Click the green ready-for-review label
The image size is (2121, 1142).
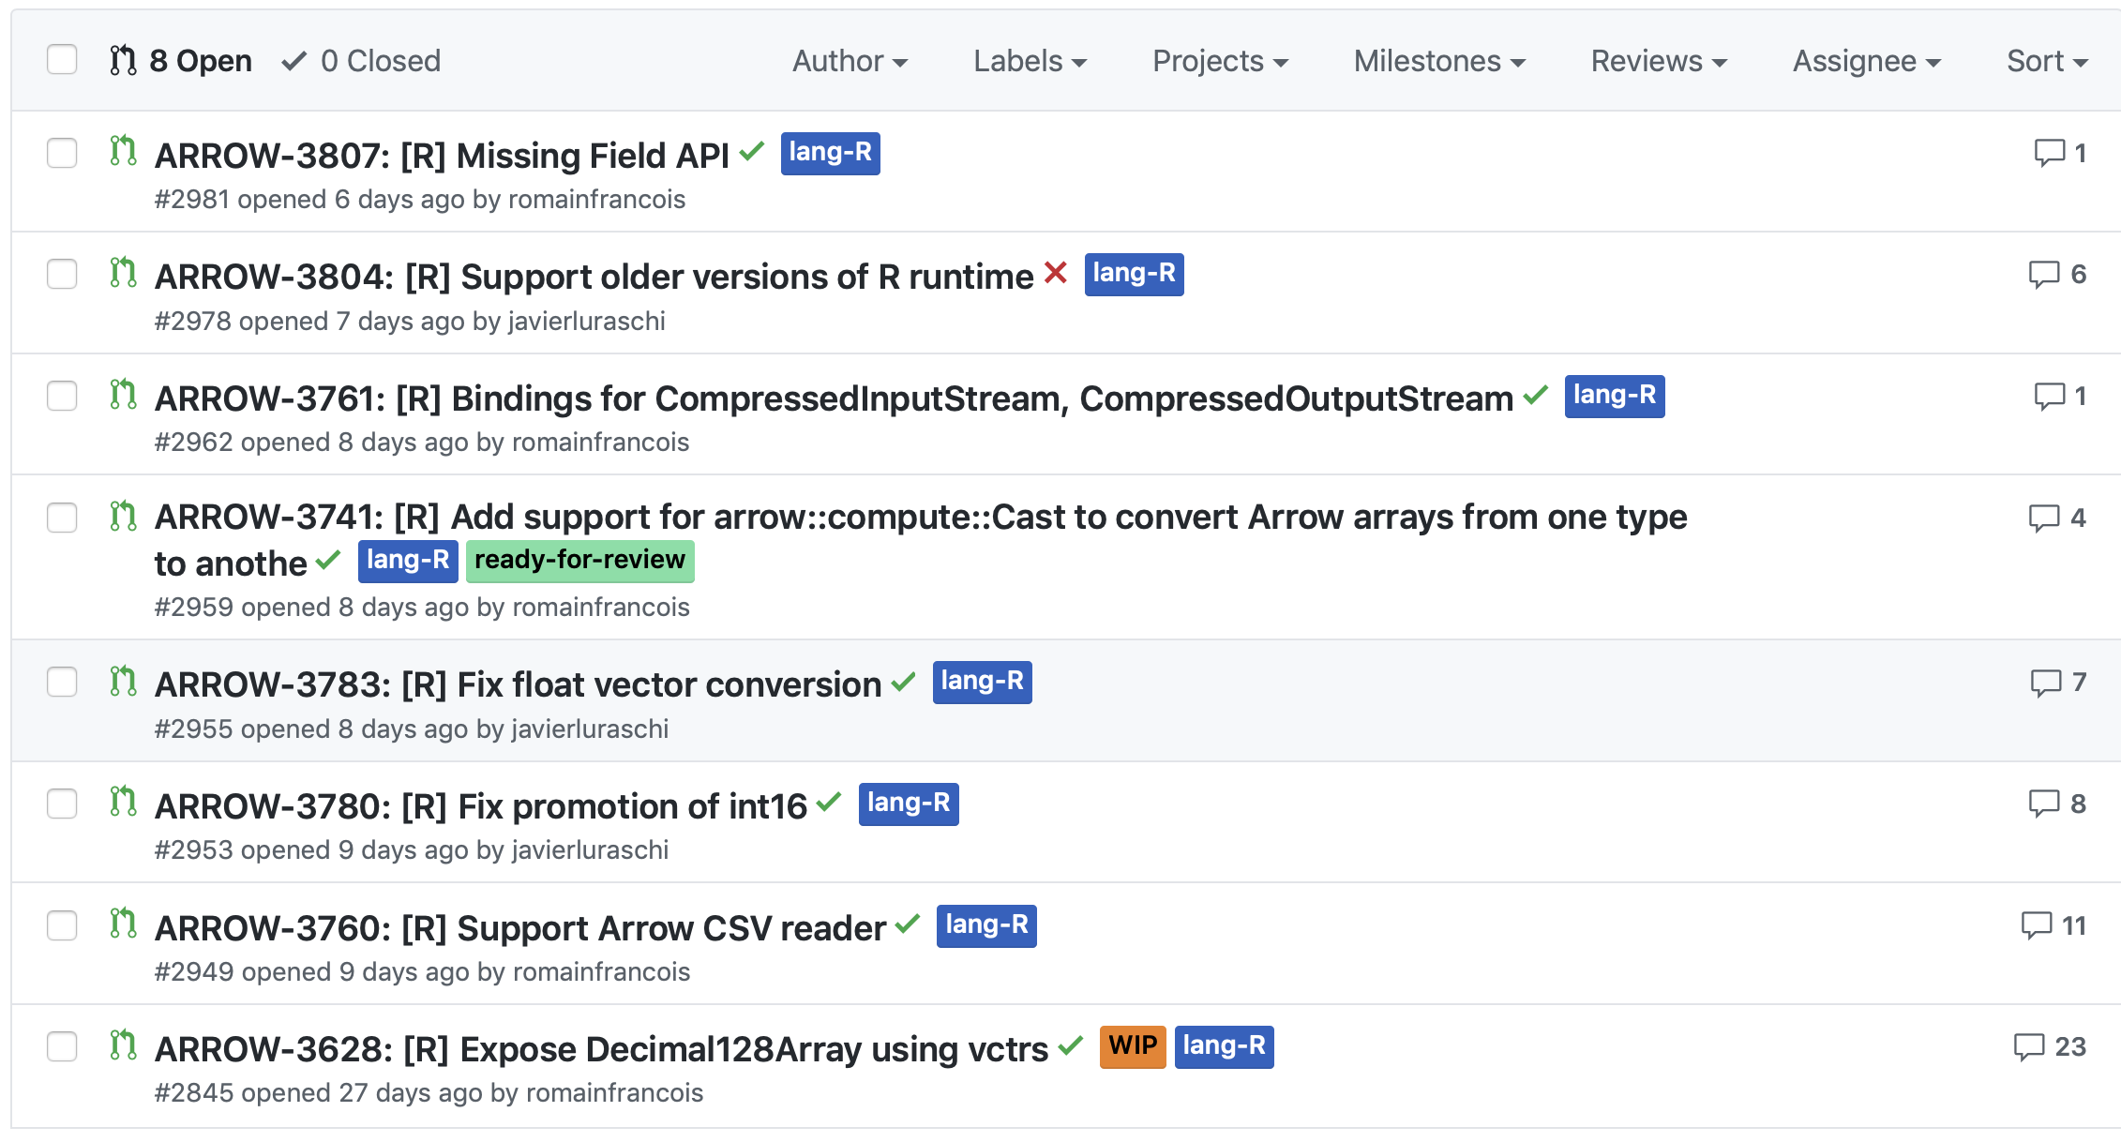coord(579,561)
